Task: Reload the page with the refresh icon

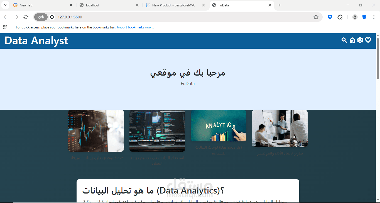Action: [26, 17]
